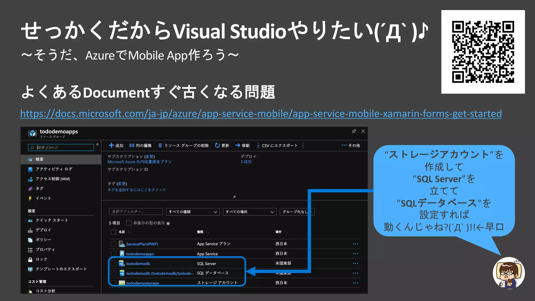This screenshot has width=535, height=301.
Task: Click the padlock lock icon
Action: click(x=30, y=259)
